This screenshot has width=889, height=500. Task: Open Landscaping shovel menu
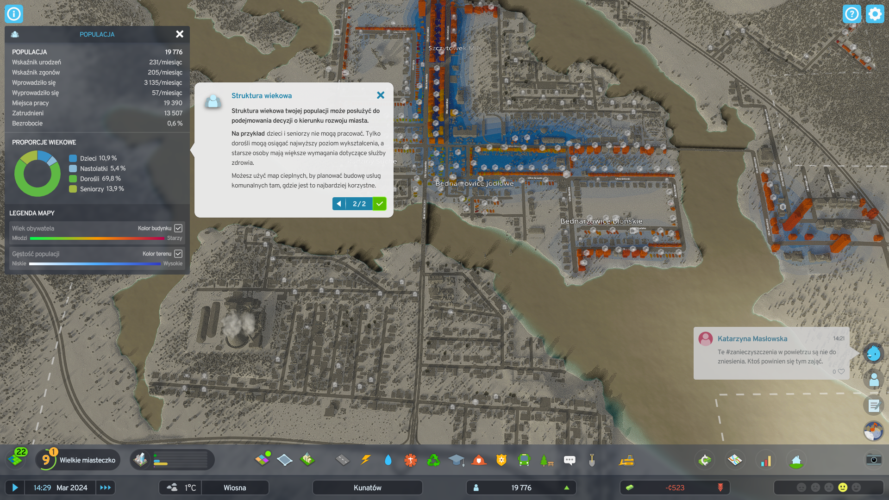tap(592, 460)
